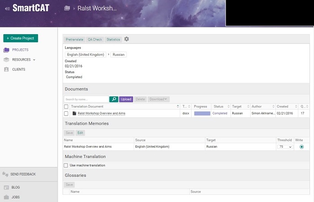Open the Threshold 75 dropdown
314x202 pixels.
point(285,147)
